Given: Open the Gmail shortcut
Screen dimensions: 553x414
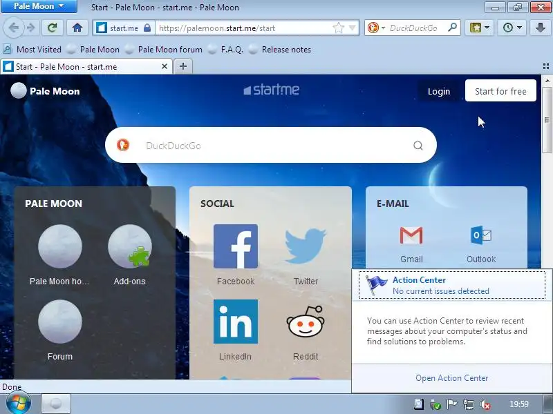Looking at the screenshot, I should click(x=411, y=244).
